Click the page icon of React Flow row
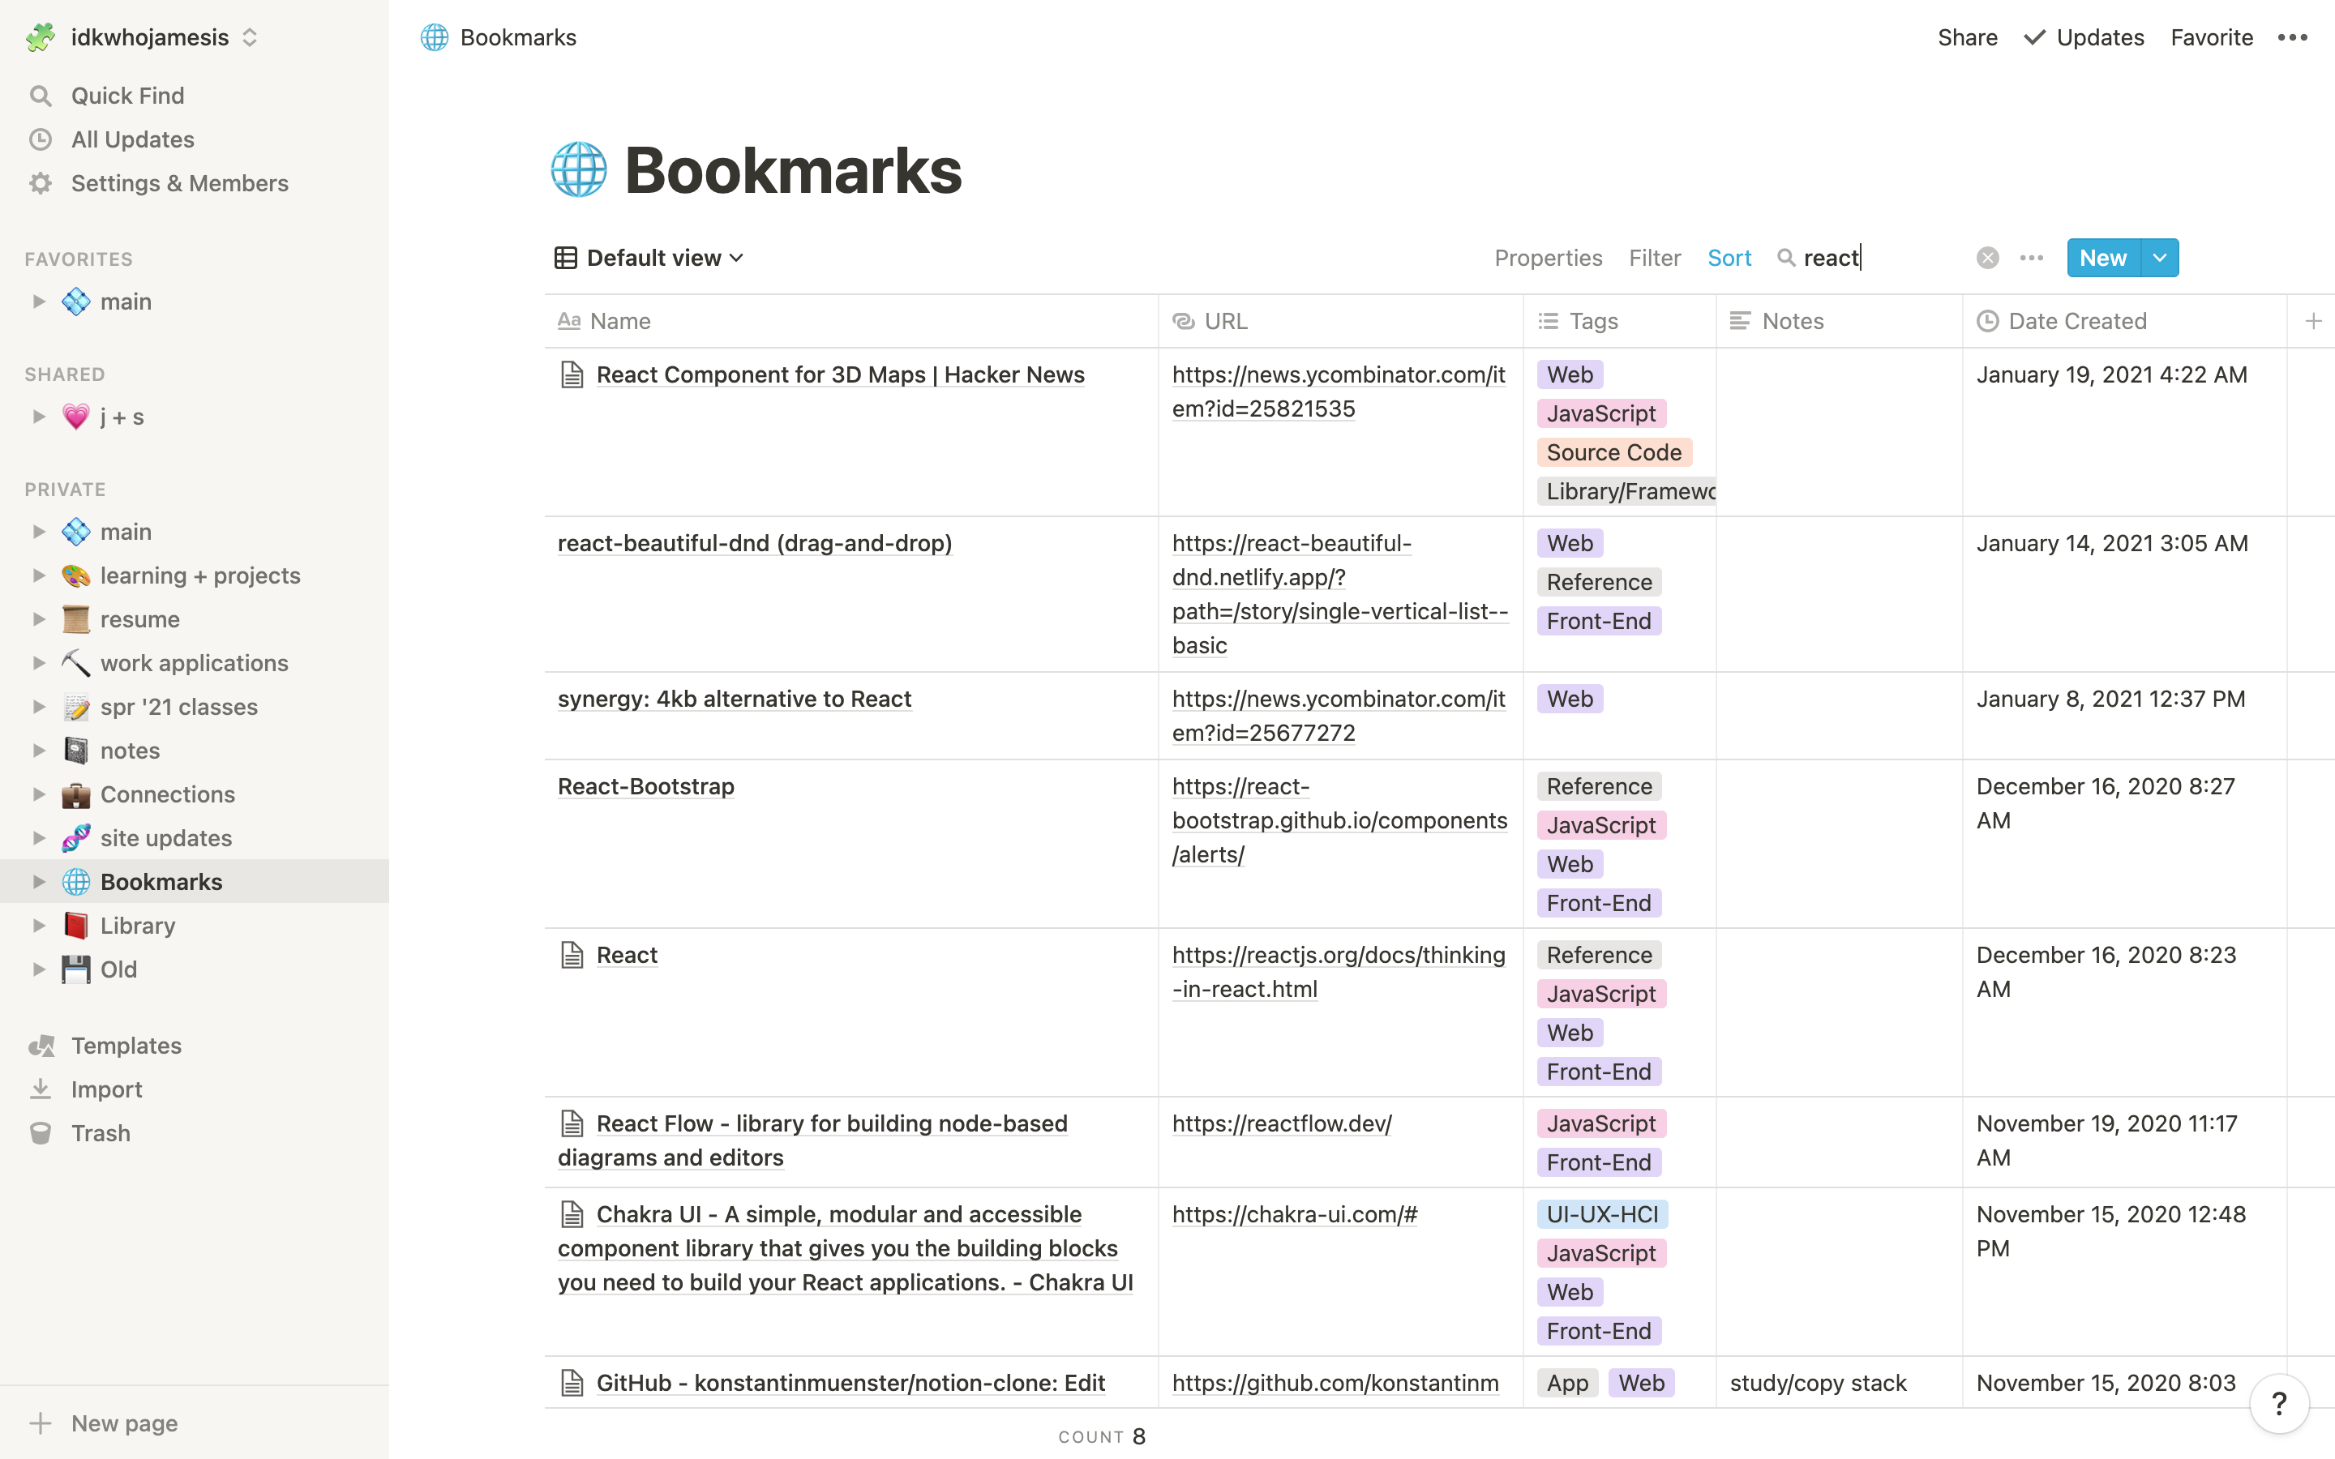 (x=572, y=1123)
